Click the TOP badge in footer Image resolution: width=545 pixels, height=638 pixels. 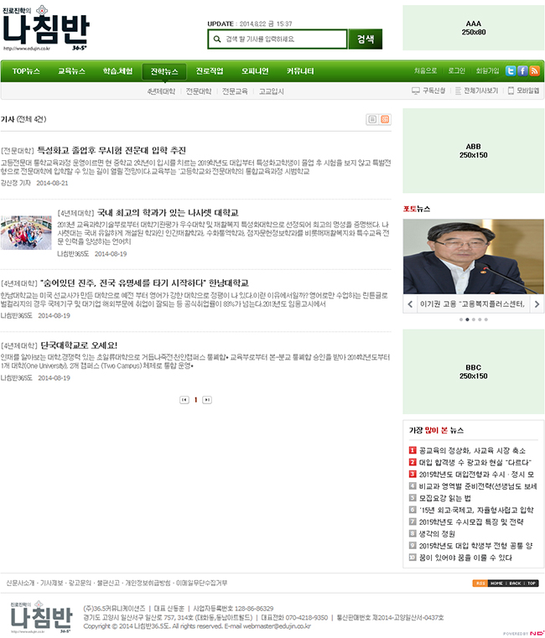[532, 583]
